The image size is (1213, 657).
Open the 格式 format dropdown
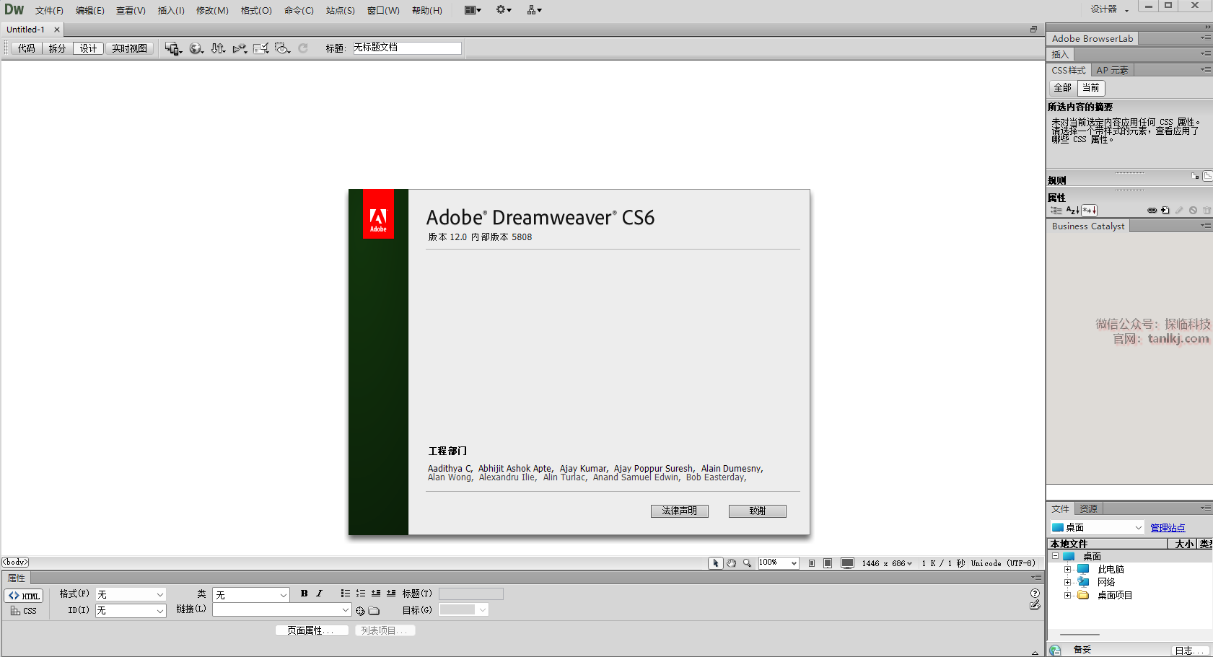tap(131, 595)
